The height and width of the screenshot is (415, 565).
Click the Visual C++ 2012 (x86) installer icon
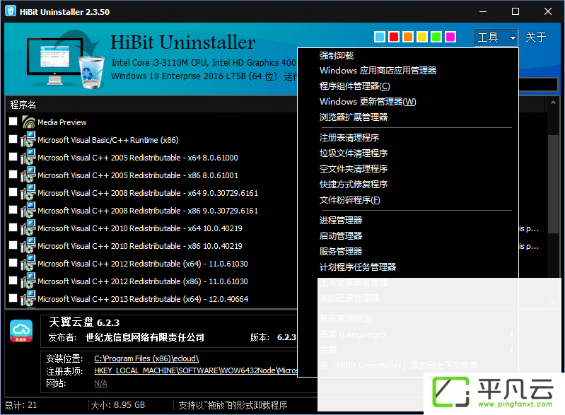point(28,281)
